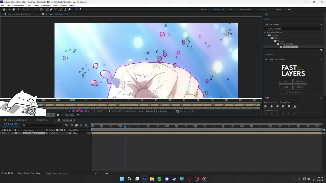
Task: Toggle Frame Blending enable switch in timeline
Action: click(76, 125)
